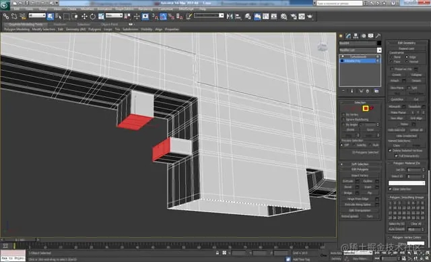Open the Select by Name dialog
Screen dimensions: 431x262
59,16
